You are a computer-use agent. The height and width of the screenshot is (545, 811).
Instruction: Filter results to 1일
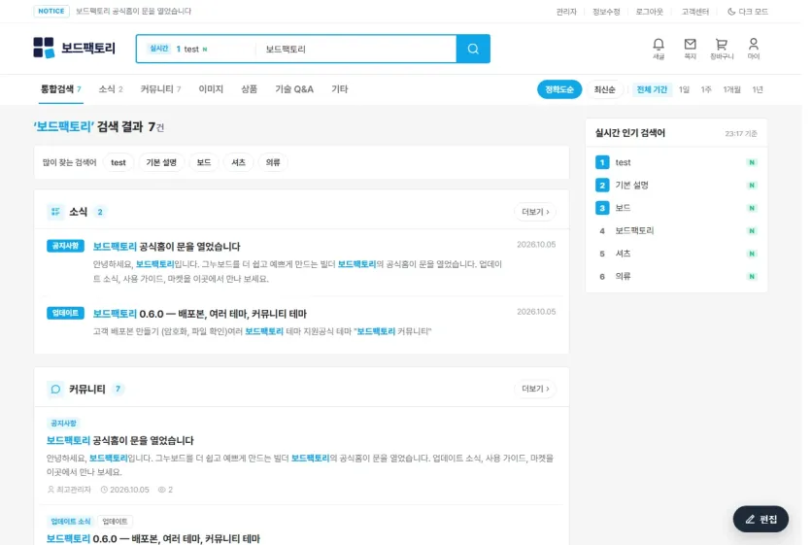(x=684, y=89)
